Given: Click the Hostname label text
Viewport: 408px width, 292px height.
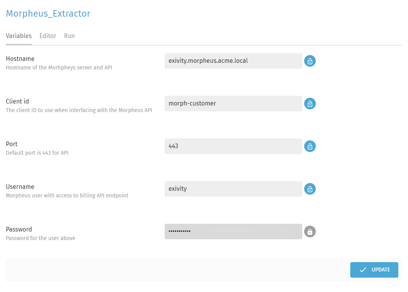Looking at the screenshot, I should coord(20,59).
